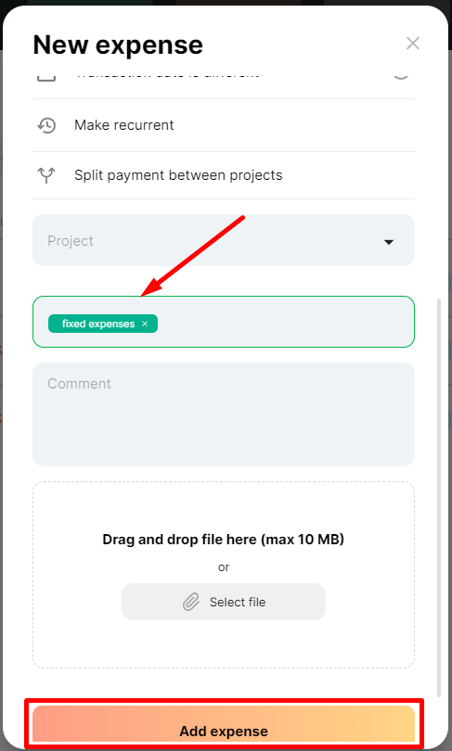Click the paperclip icon on Select file
Screen dimensions: 452x751
pos(191,602)
